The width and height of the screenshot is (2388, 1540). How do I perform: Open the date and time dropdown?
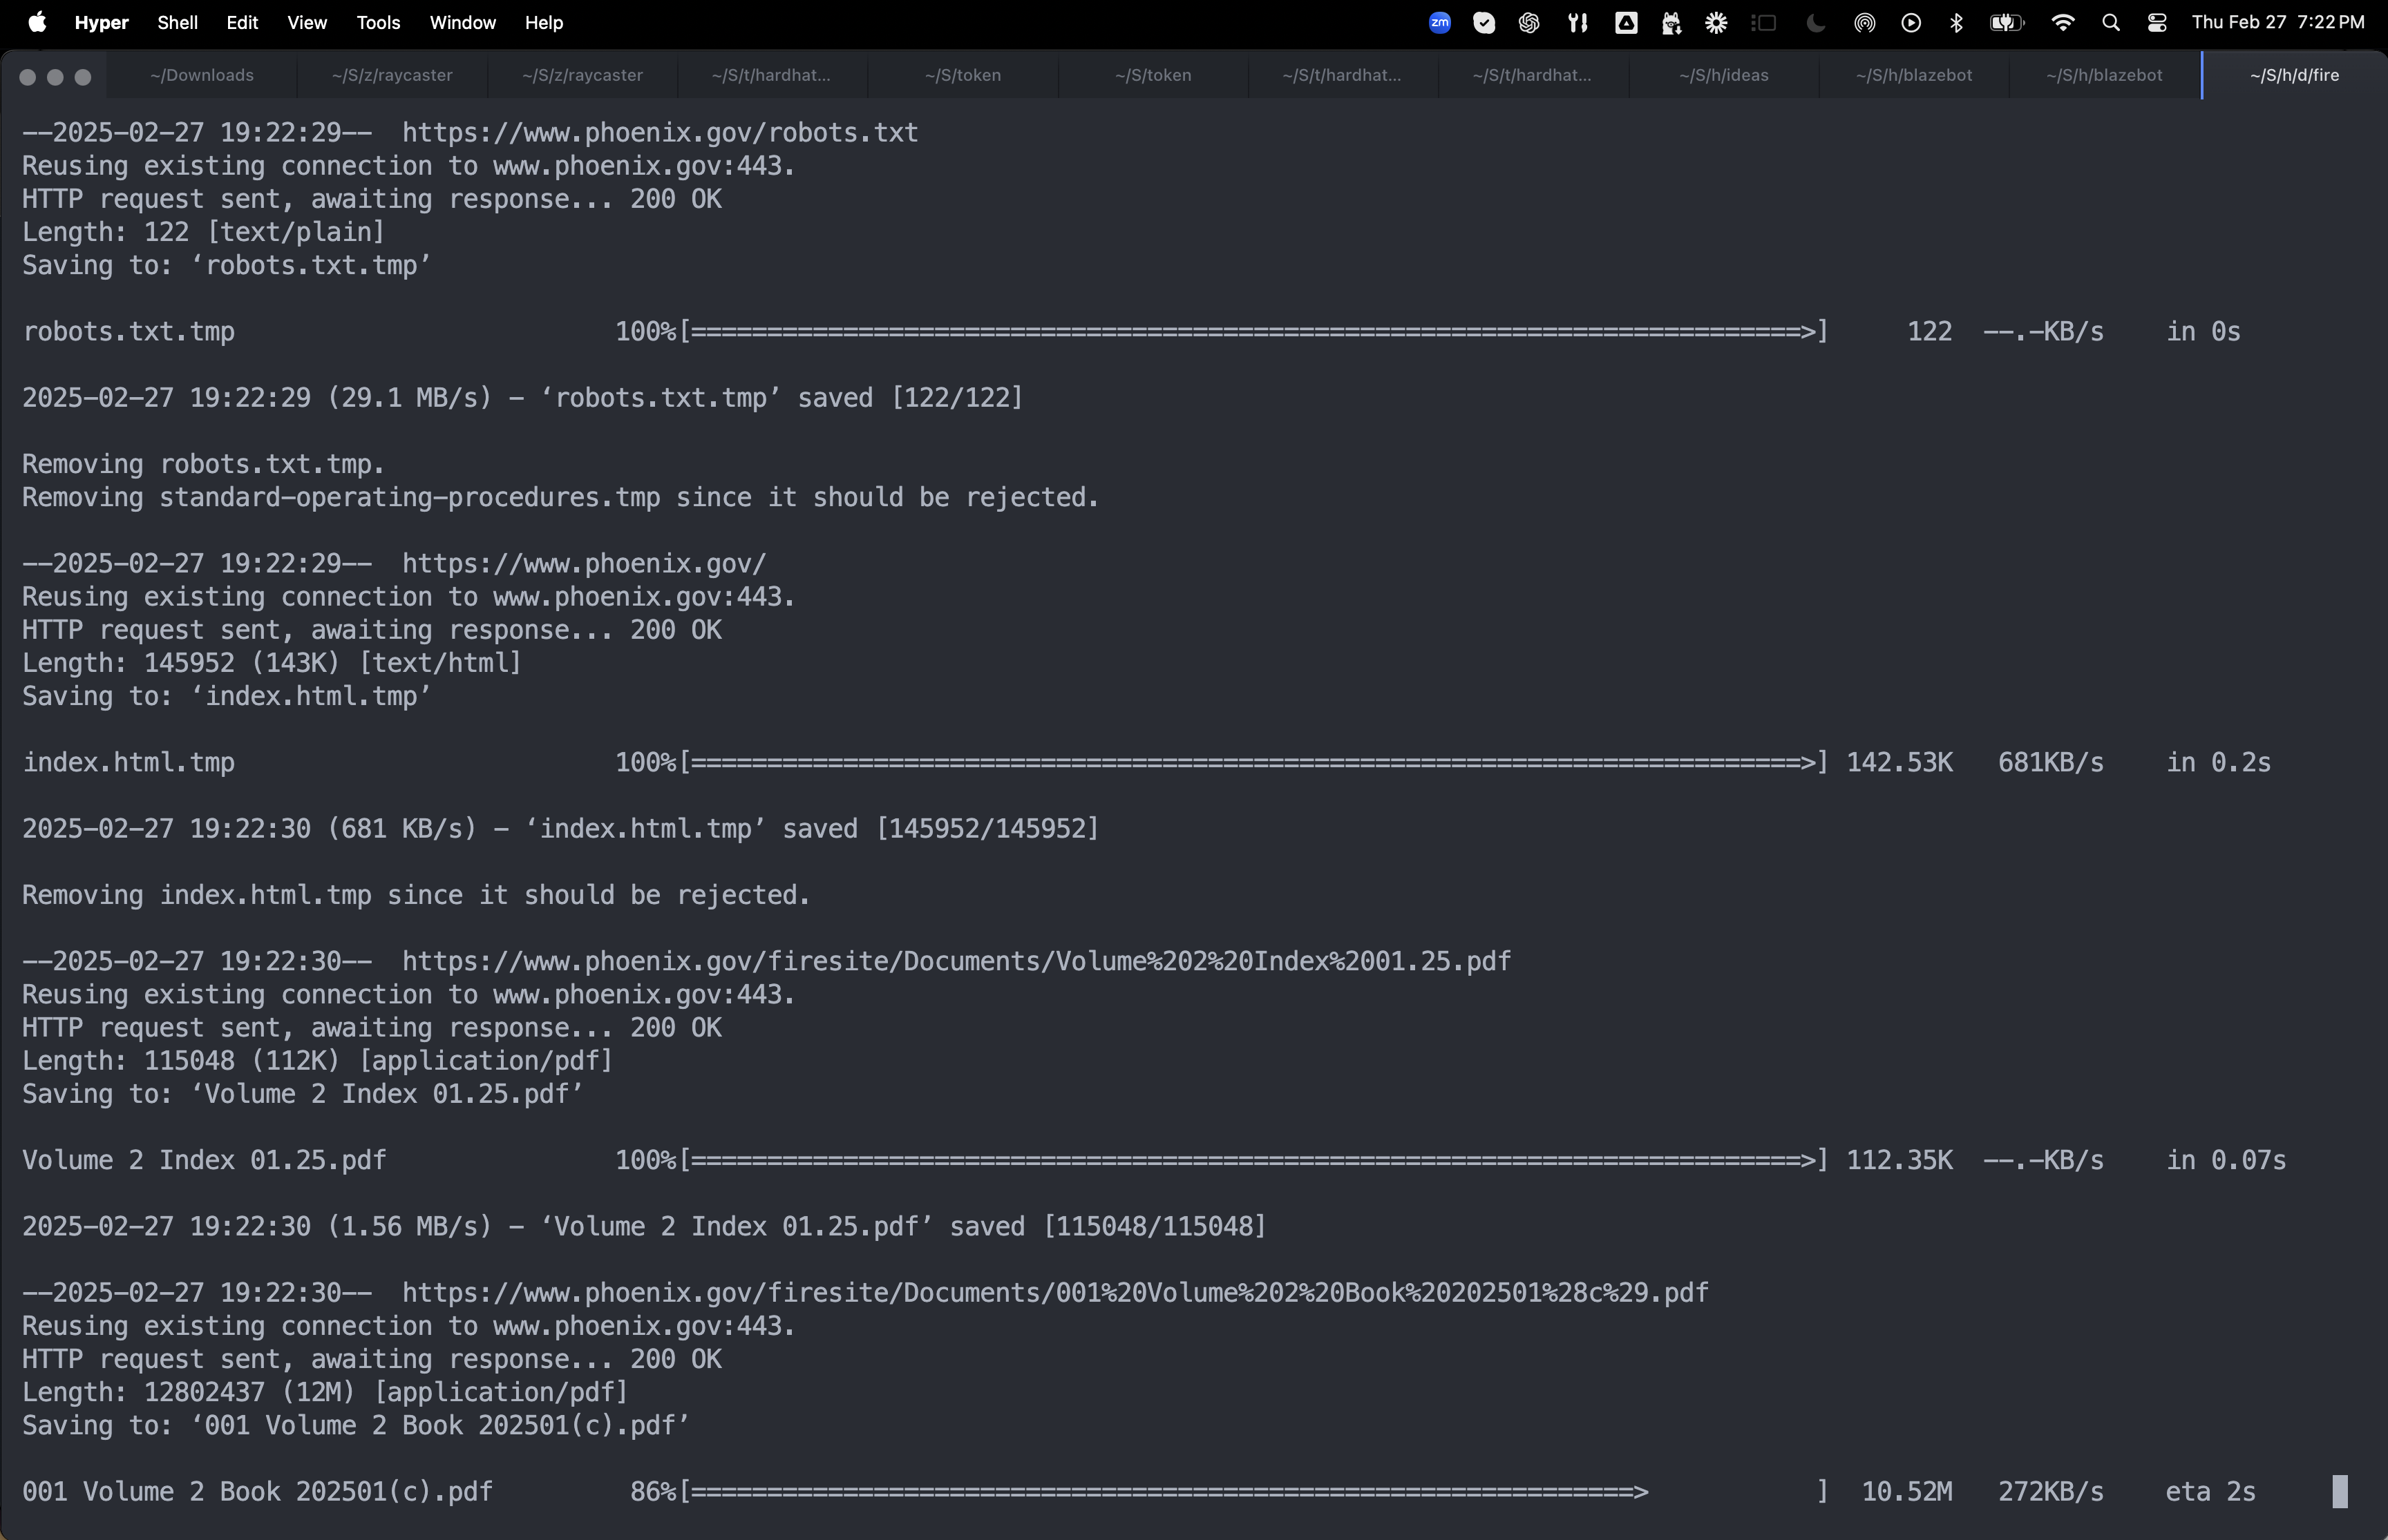[x=2278, y=22]
